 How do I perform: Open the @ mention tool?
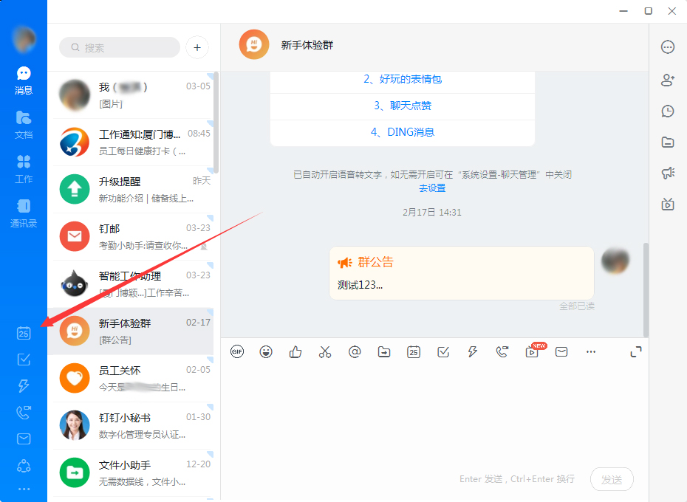click(x=355, y=352)
